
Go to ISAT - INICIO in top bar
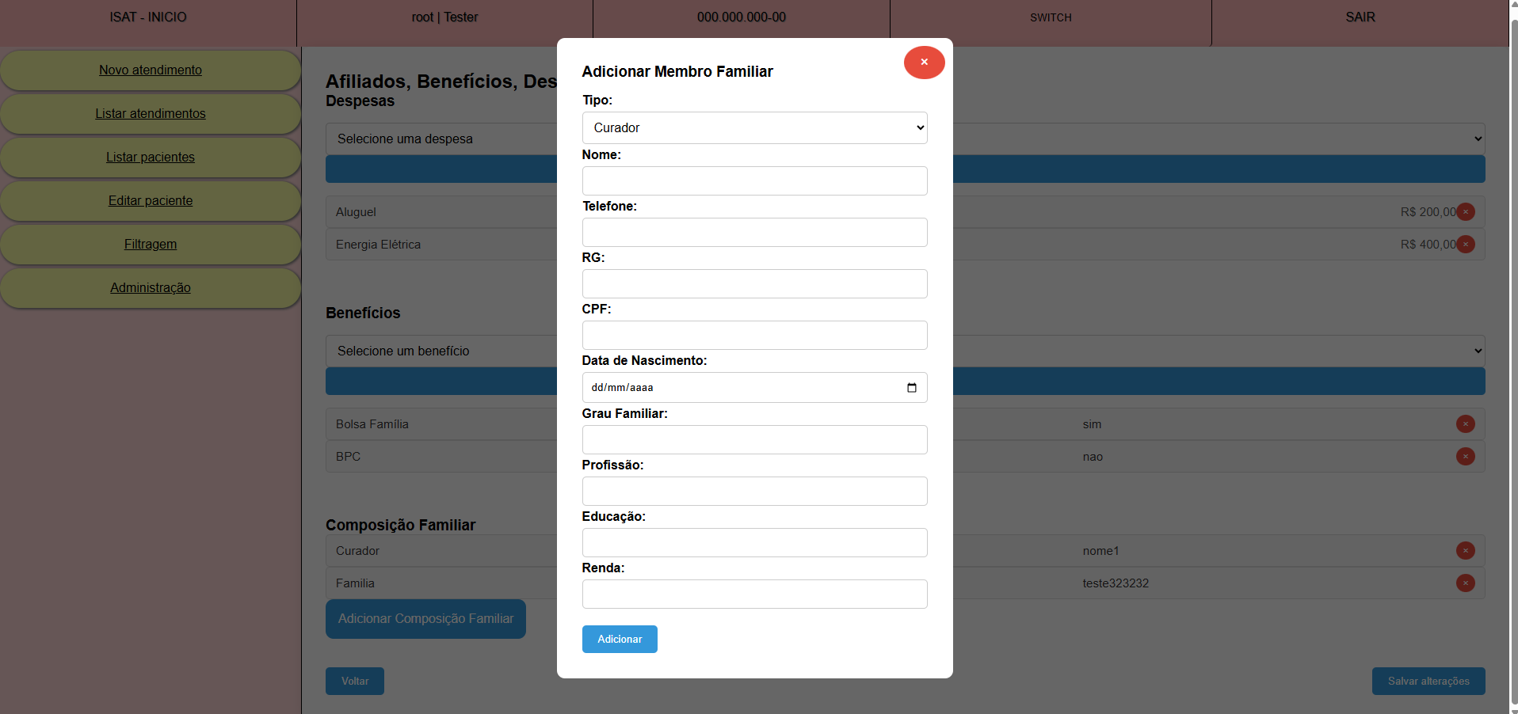148,17
